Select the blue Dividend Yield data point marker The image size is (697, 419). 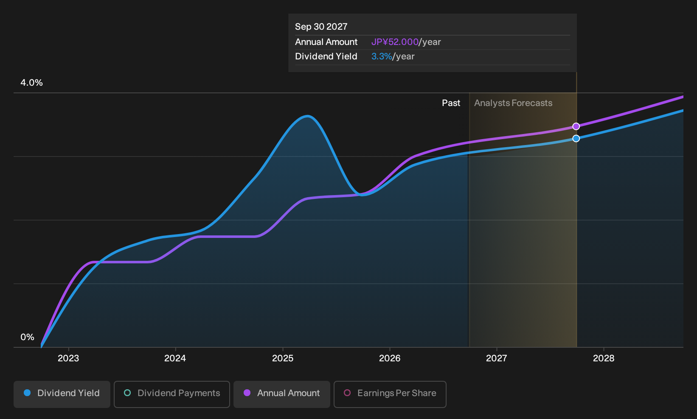tap(576, 138)
